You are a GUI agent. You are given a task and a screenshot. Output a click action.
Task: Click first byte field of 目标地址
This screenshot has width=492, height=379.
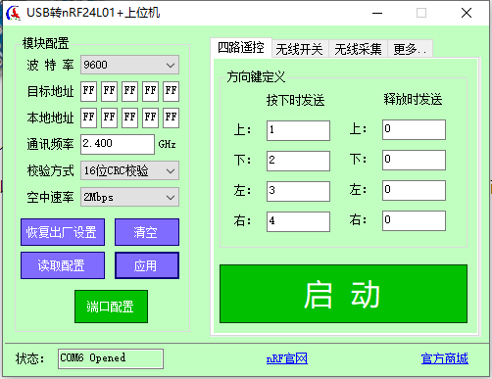pos(88,91)
